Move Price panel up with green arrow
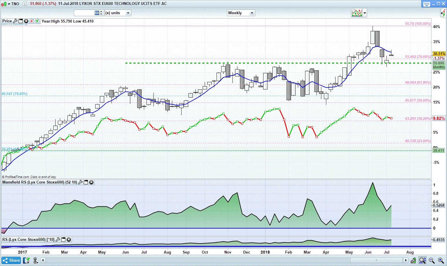 [x=37, y=21]
